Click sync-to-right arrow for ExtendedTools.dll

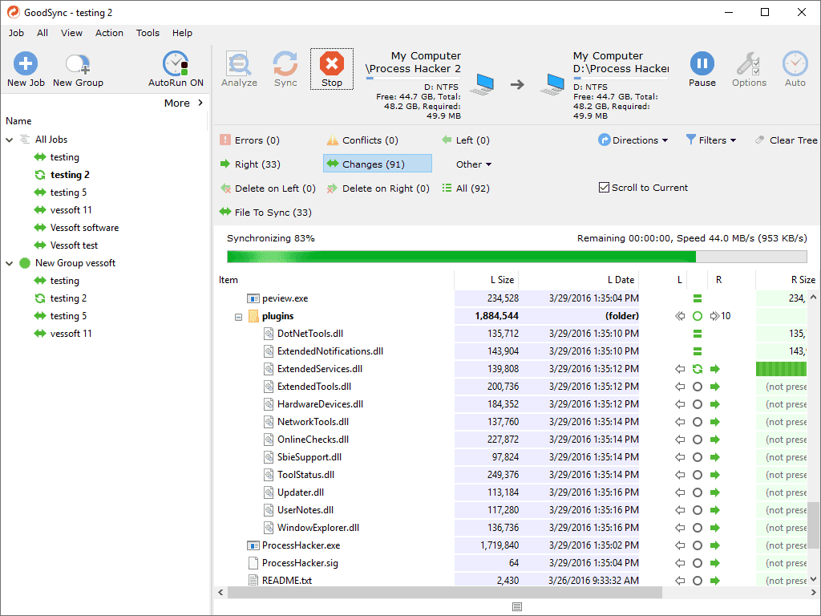click(714, 387)
